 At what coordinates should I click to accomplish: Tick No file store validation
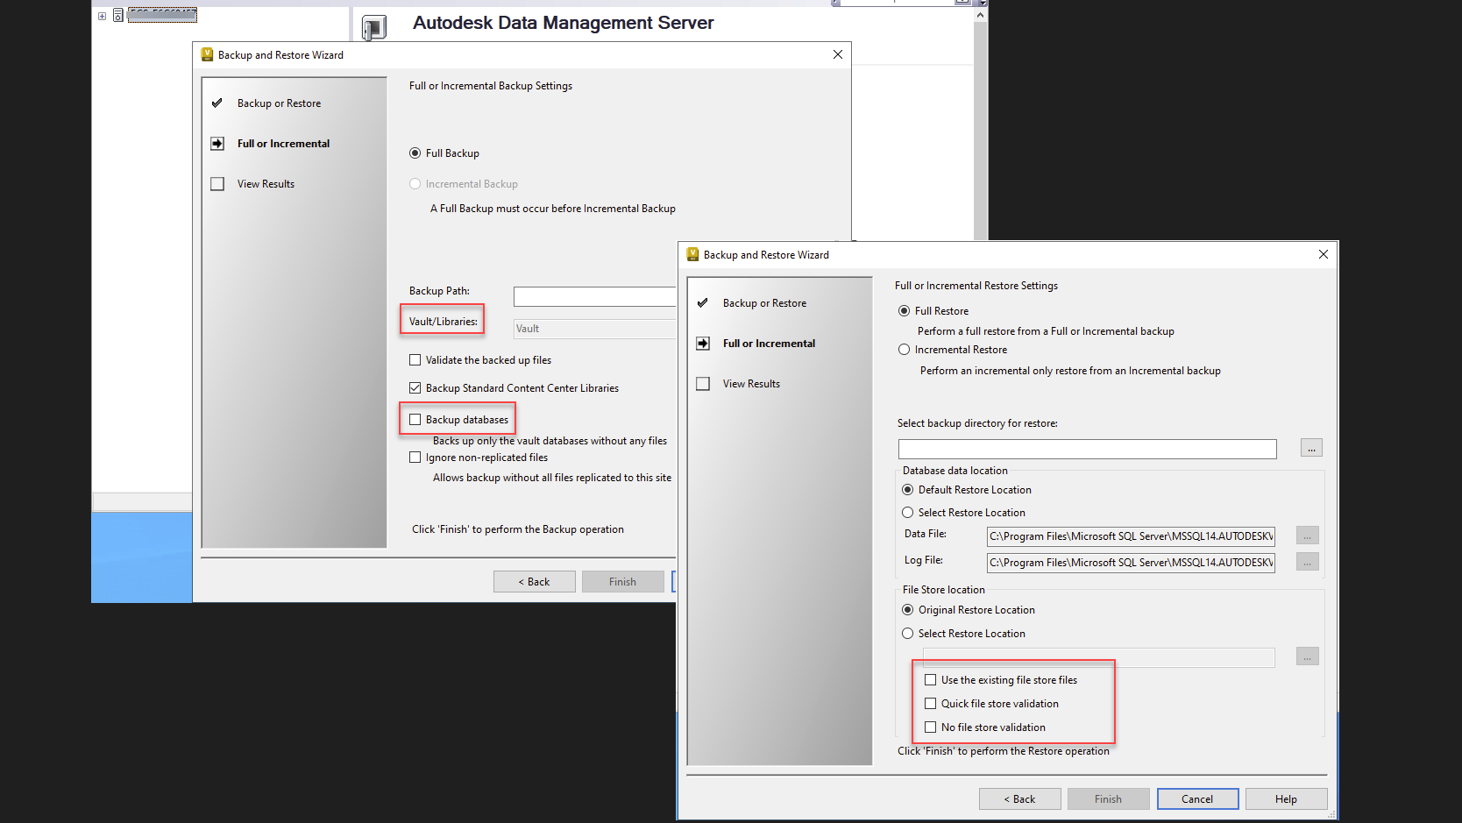point(931,727)
